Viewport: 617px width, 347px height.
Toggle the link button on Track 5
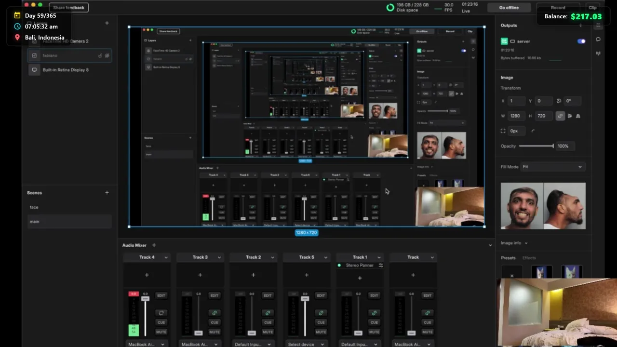[x=321, y=313]
